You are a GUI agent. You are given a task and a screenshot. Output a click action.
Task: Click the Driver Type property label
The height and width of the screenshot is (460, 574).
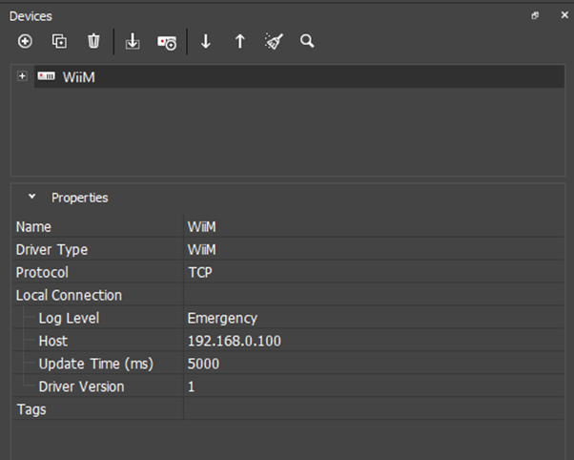pos(51,250)
